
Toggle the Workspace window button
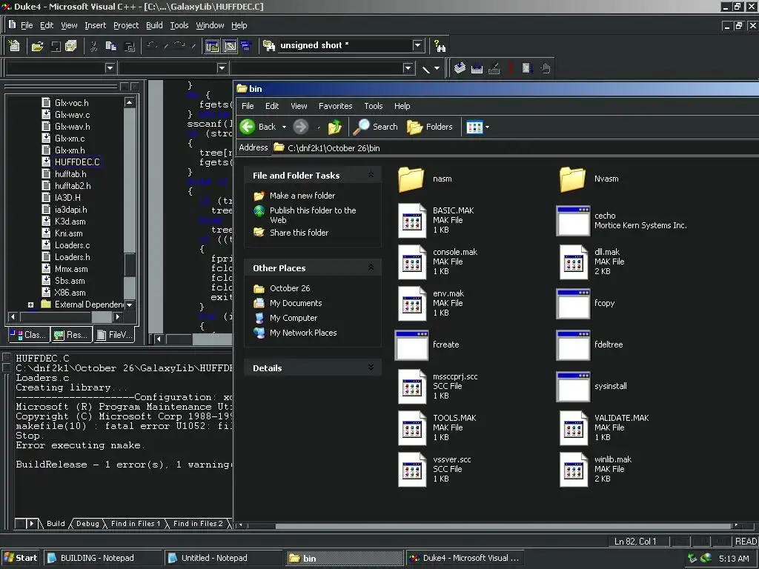pos(212,46)
